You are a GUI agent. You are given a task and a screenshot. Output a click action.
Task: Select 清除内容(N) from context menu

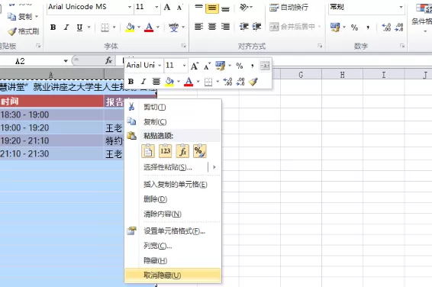point(172,214)
